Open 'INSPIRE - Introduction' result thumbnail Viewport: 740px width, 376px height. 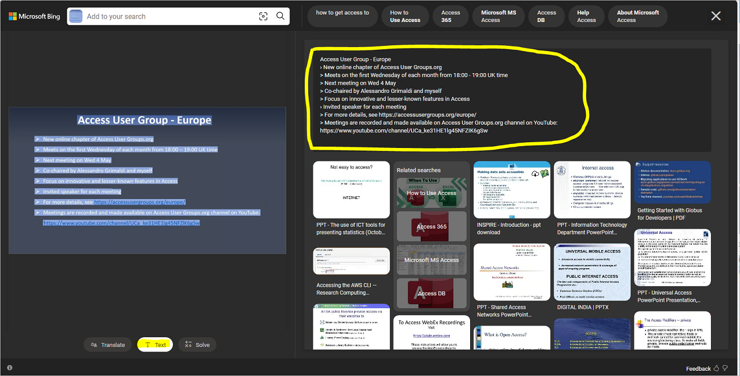[512, 190]
